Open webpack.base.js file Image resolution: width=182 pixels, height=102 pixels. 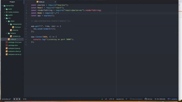[14, 48]
